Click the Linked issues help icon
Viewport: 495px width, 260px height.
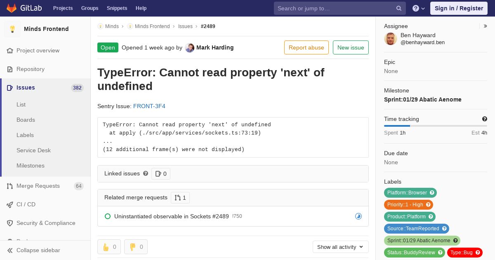[146, 174]
